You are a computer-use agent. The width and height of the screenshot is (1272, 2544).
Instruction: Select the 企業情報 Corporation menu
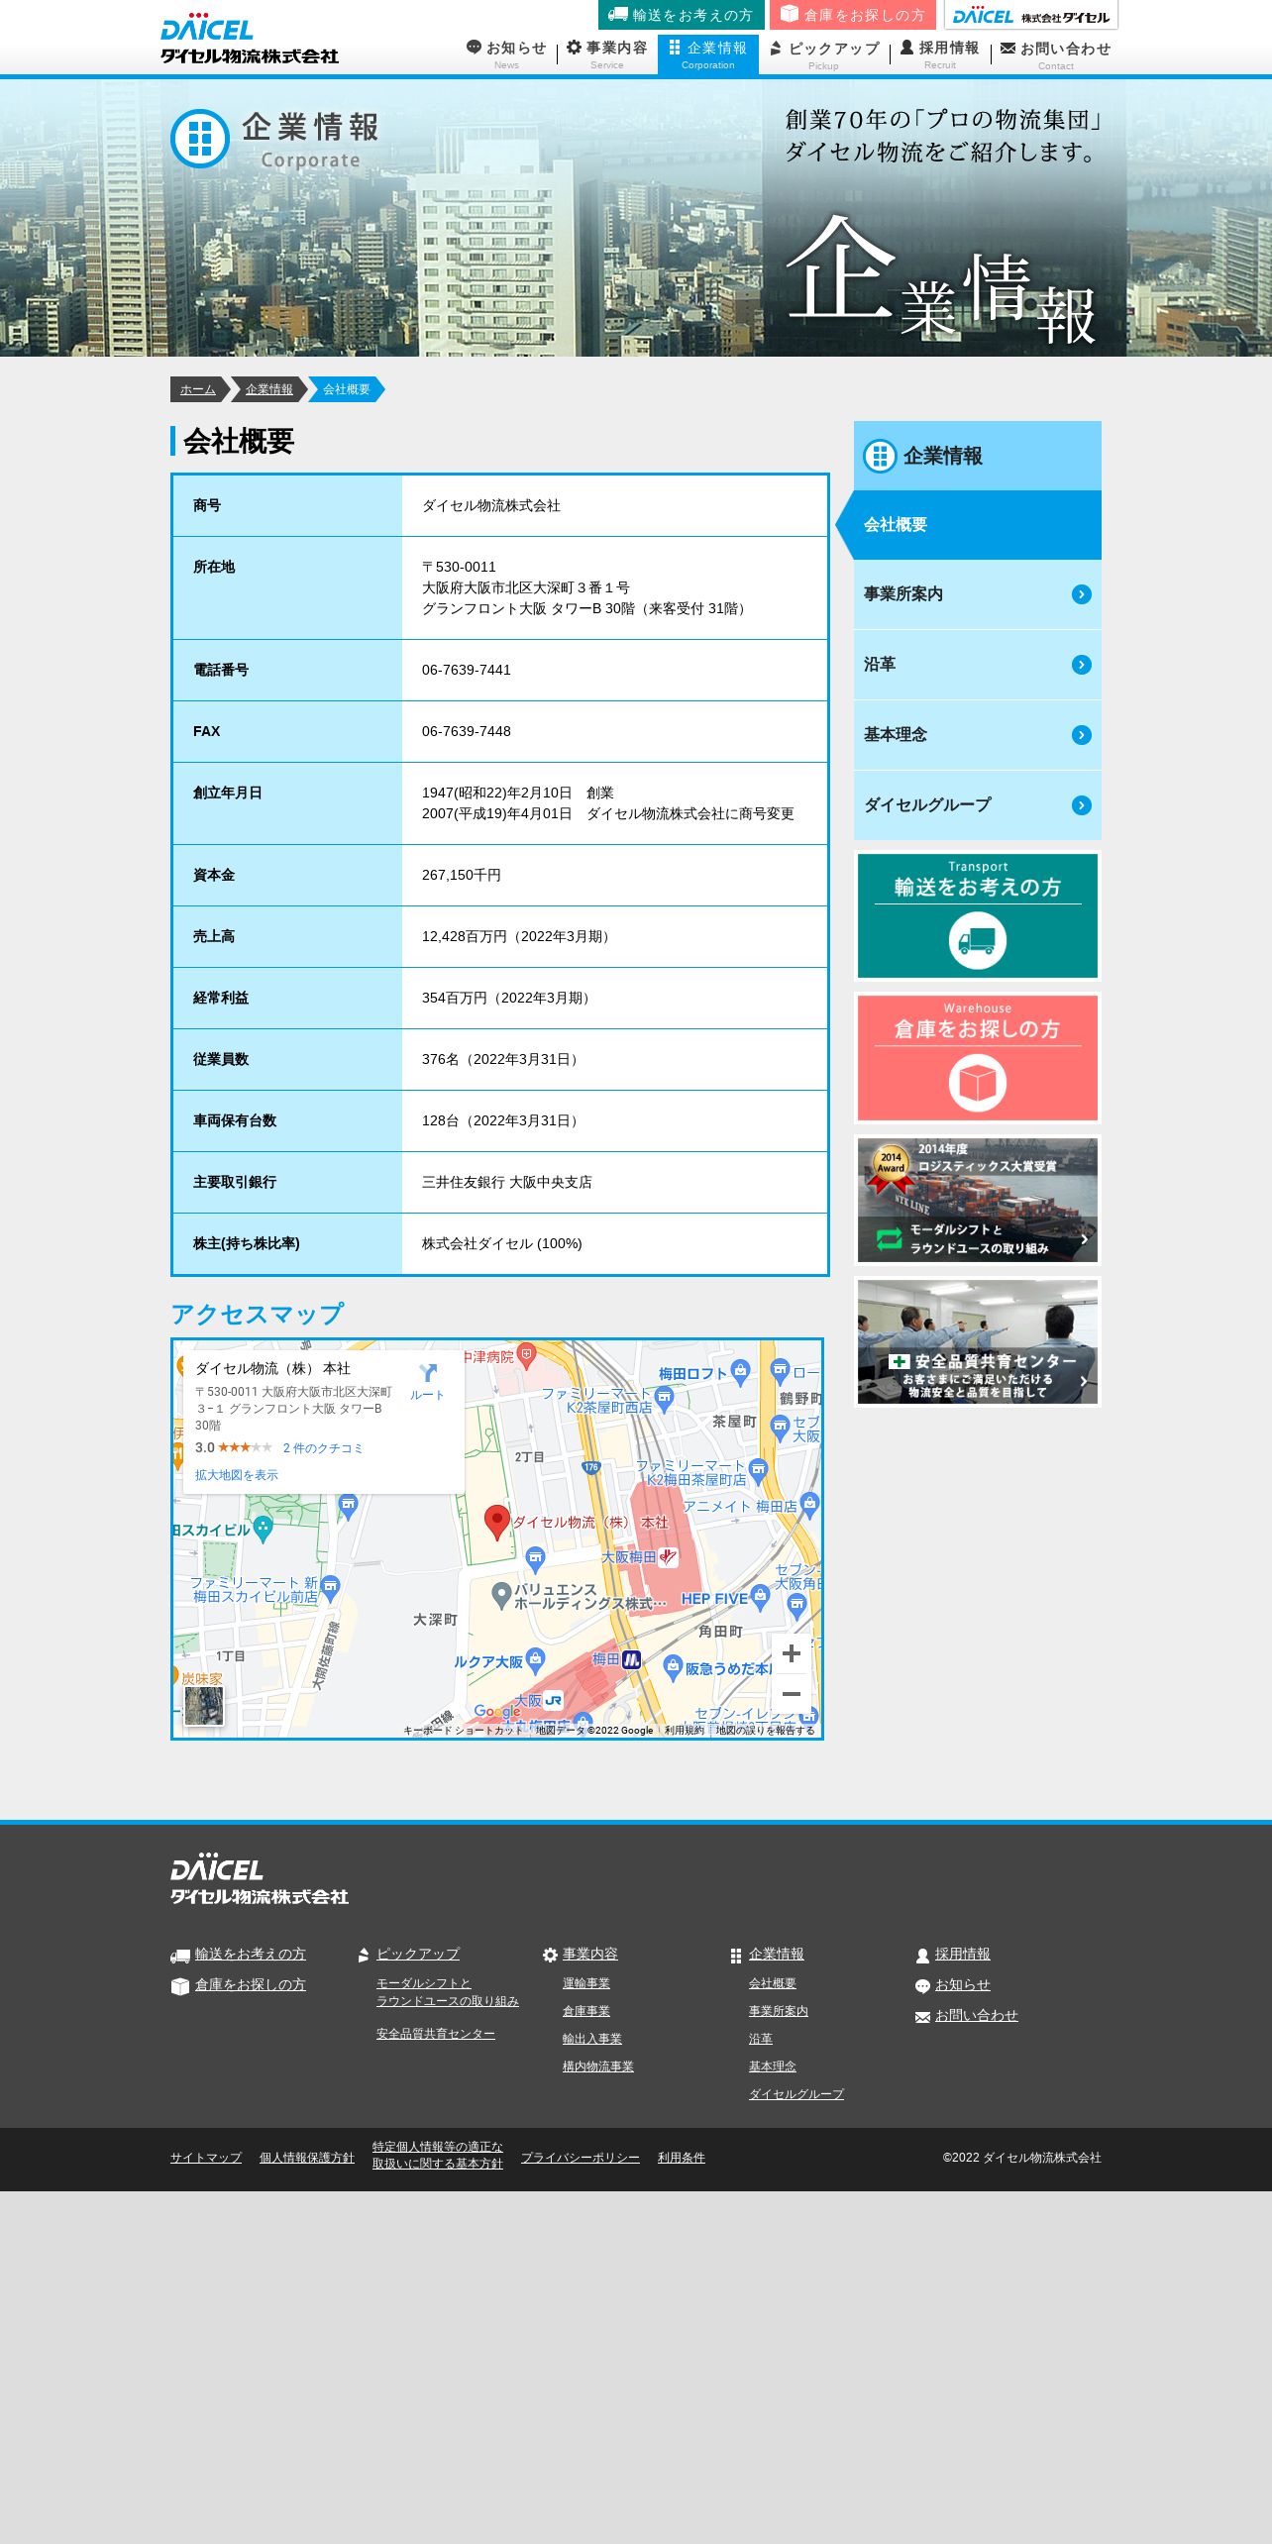708,54
